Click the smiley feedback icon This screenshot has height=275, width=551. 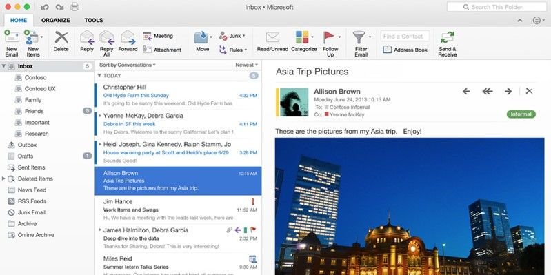point(537,21)
